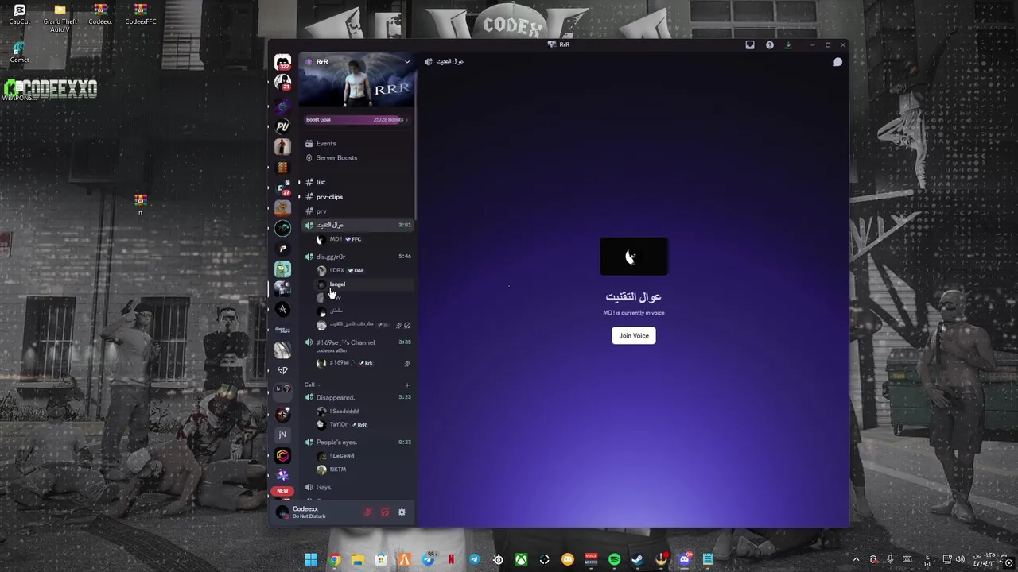The image size is (1018, 572).
Task: Open the Codeexx archive on desktop
Action: 100,15
